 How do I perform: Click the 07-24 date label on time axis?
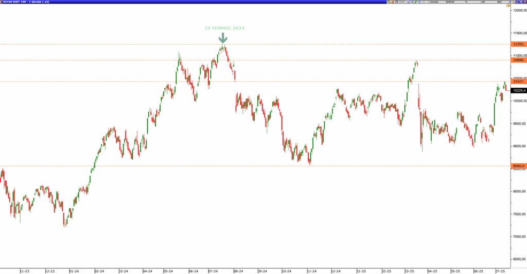(x=213, y=271)
